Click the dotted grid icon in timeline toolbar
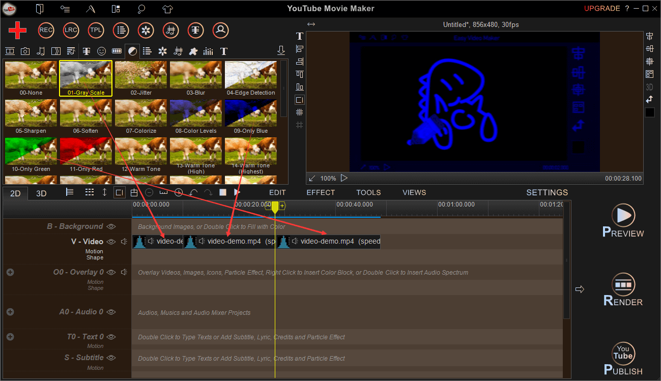 click(90, 192)
